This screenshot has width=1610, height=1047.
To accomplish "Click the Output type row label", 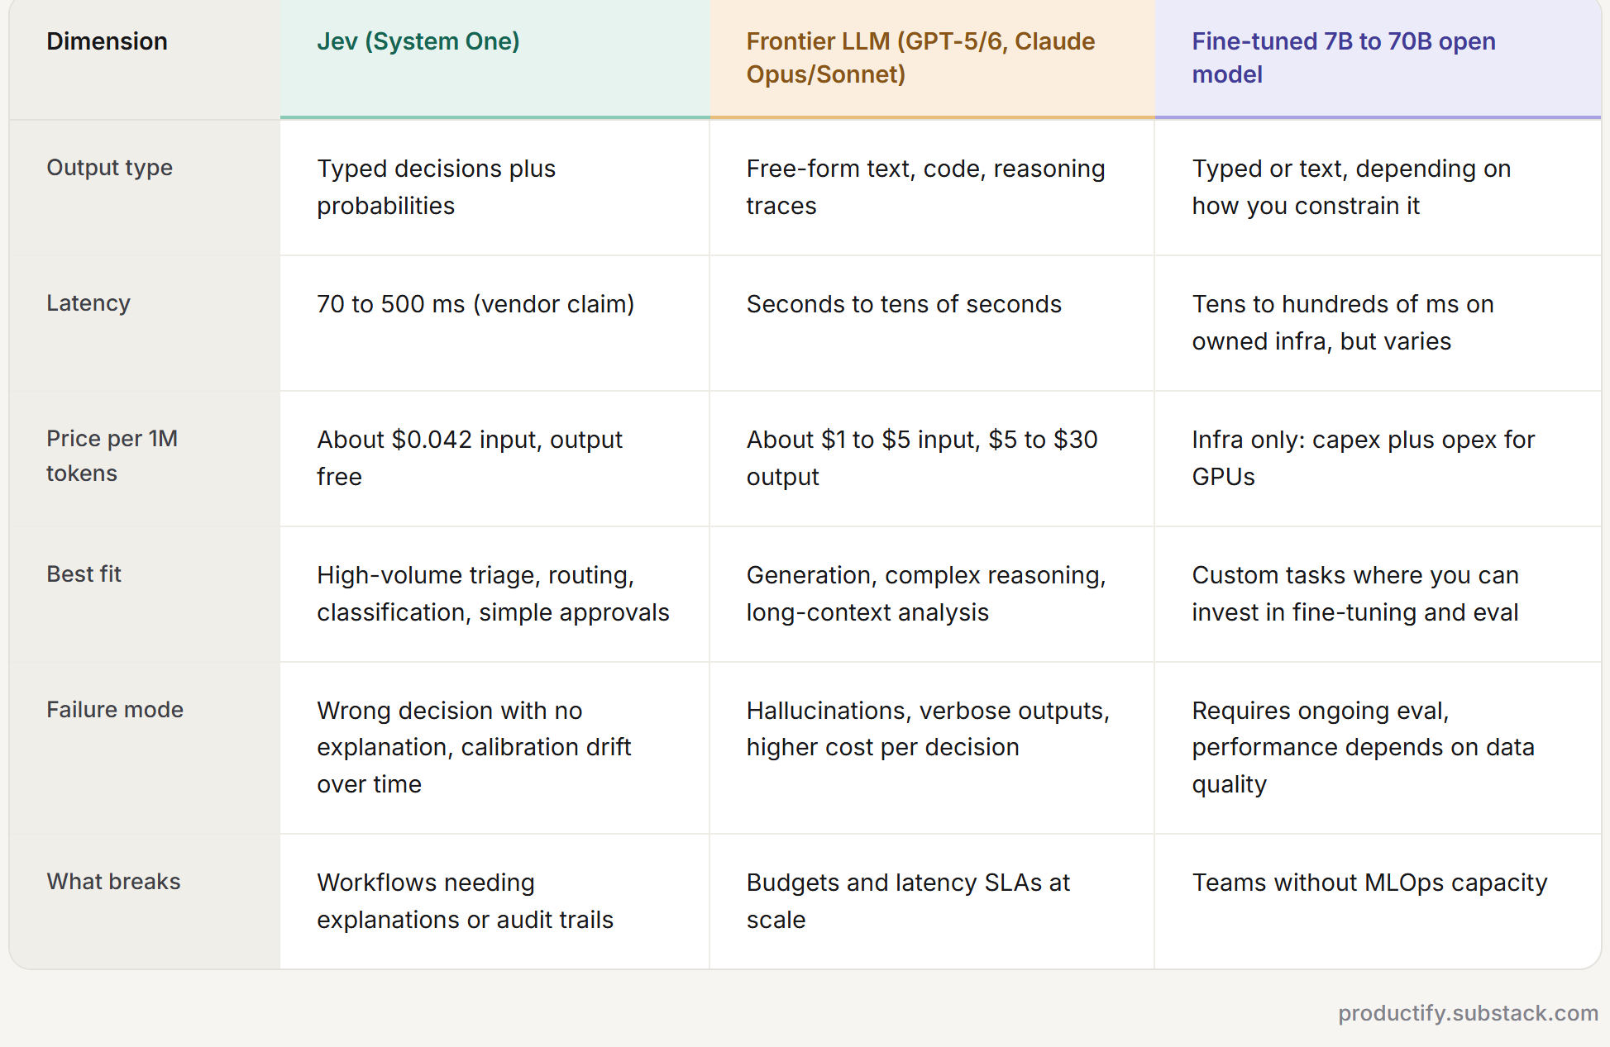I will coord(109,168).
